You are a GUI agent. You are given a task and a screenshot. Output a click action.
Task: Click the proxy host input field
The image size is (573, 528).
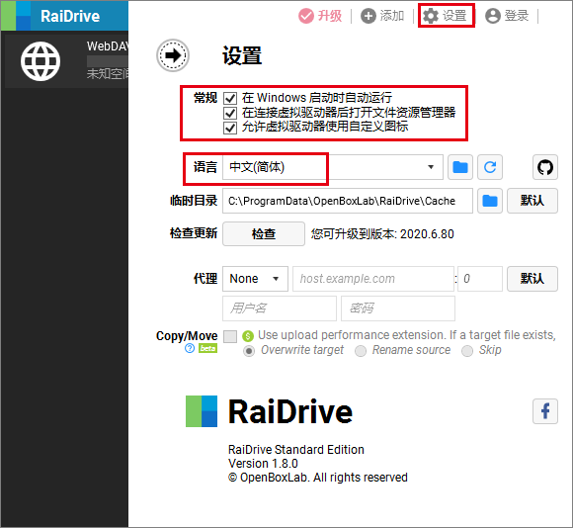(373, 279)
